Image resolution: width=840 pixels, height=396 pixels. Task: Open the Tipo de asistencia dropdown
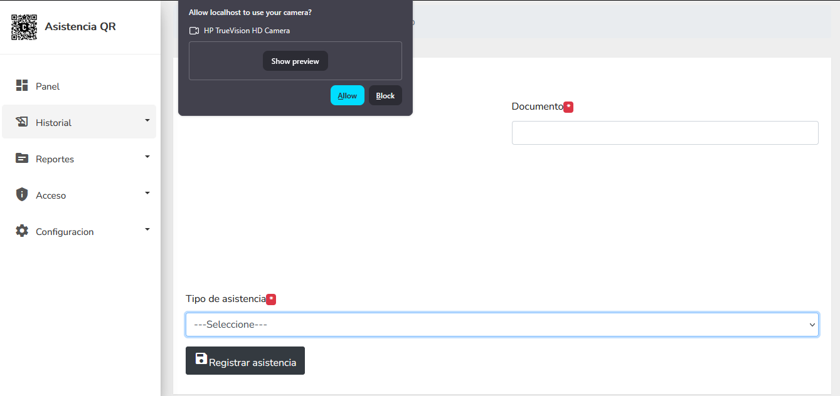point(502,325)
